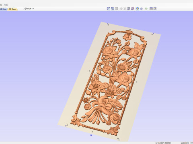
Task: Click the vertical split window layout icon
Action: [155, 9]
